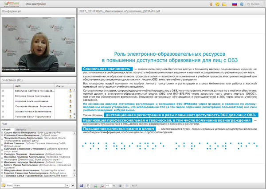Viewport: 266px width, 189px height.
Task: Toggle checkbox for Толенова Бахыт Турсагуловна in participants
Action: pyautogui.click(x=3, y=117)
